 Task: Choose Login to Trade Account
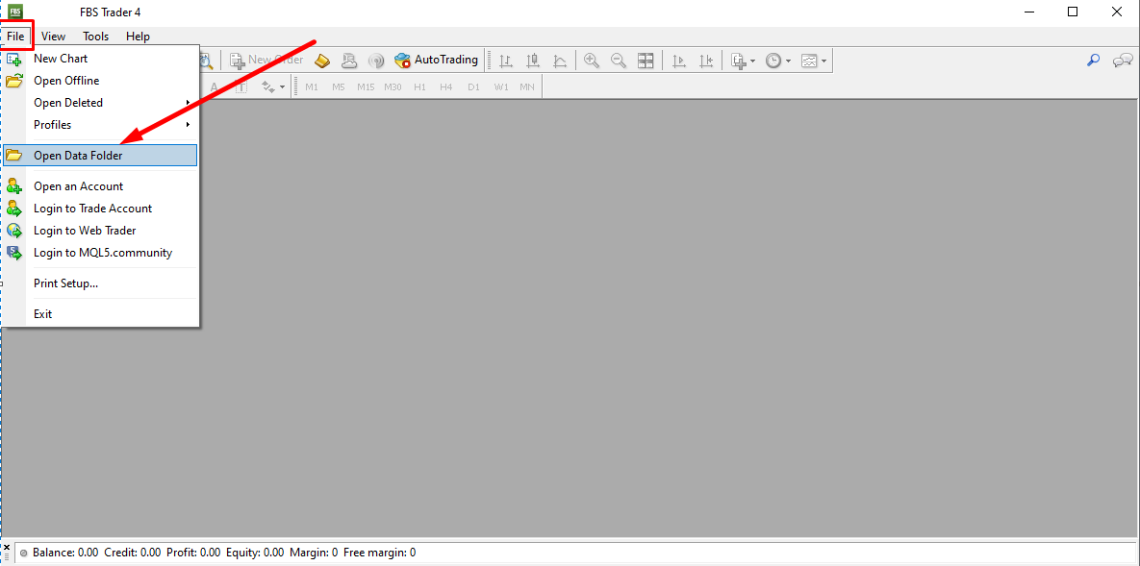(100, 209)
